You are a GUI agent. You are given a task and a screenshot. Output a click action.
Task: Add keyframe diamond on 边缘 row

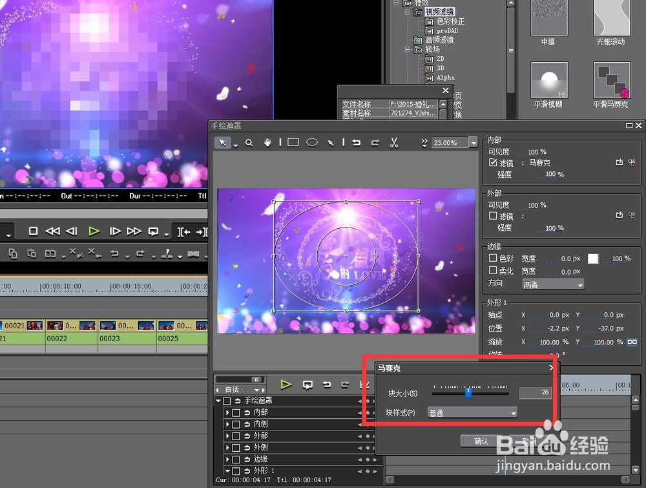pos(368,460)
